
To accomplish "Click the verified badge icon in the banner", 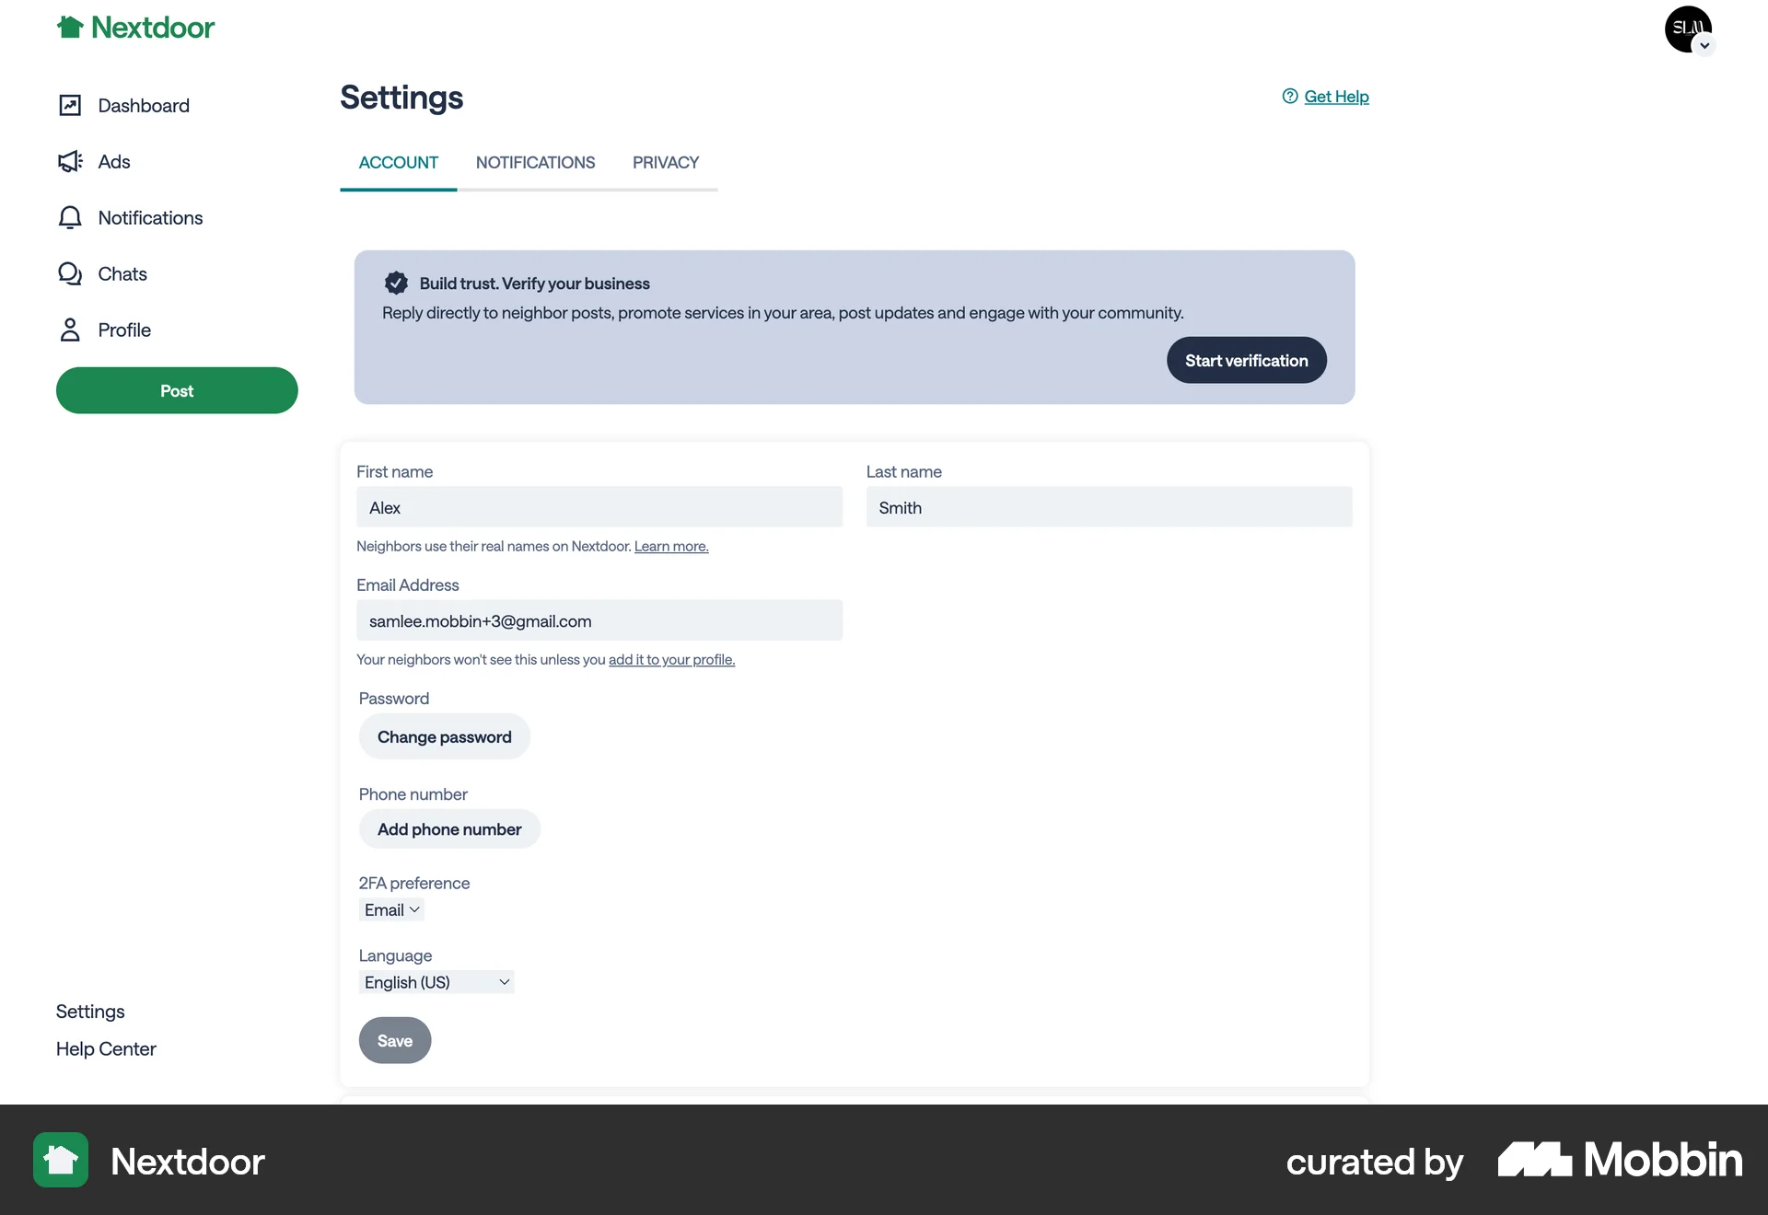I will click(396, 283).
